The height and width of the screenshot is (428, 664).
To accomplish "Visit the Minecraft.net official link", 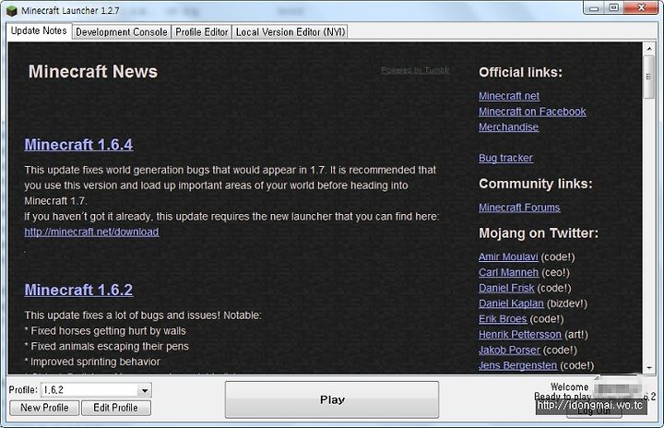I will point(509,96).
